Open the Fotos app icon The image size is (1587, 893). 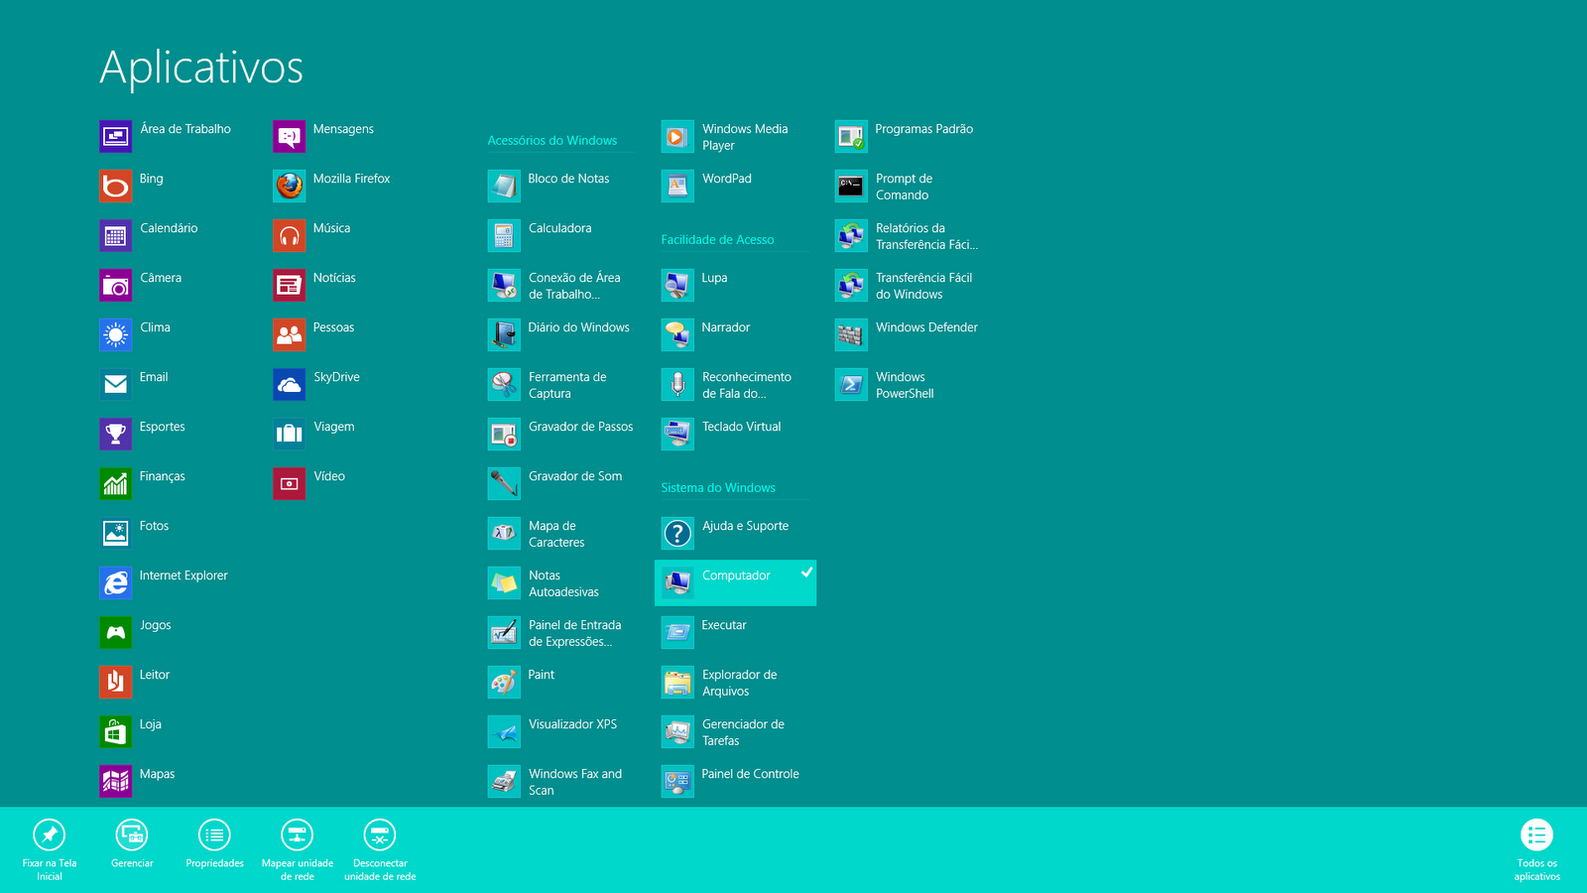[115, 533]
